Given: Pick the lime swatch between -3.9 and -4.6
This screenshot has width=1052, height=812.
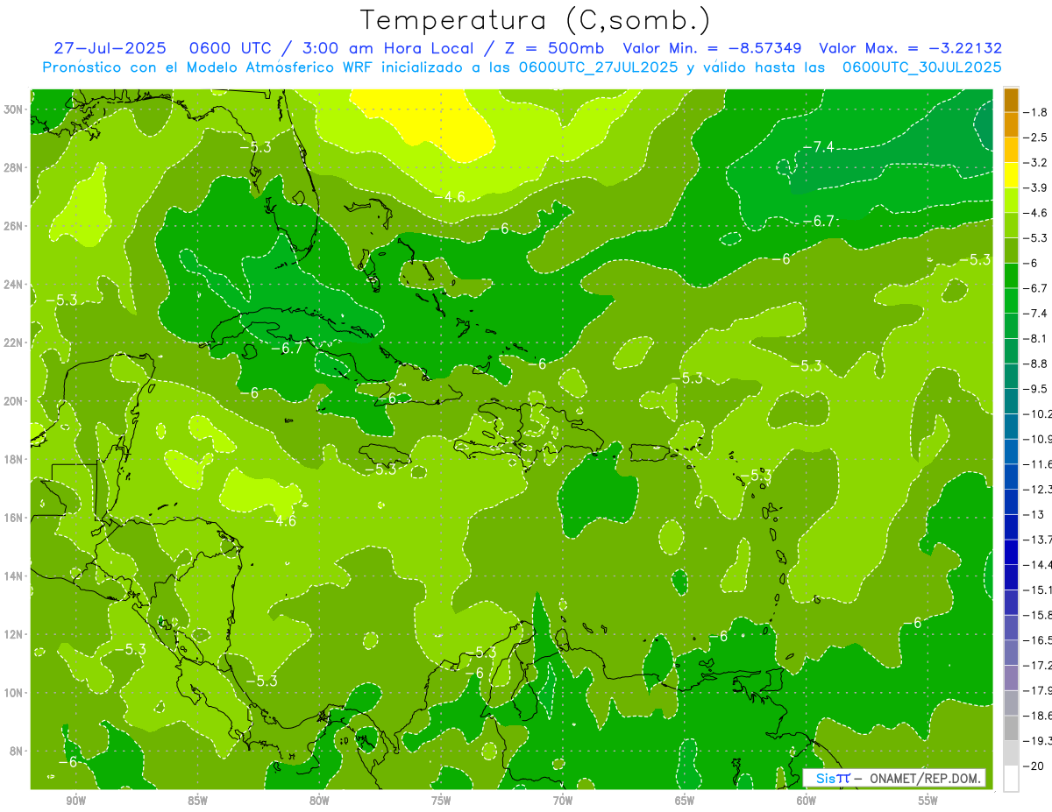Looking at the screenshot, I should click(x=1011, y=201).
